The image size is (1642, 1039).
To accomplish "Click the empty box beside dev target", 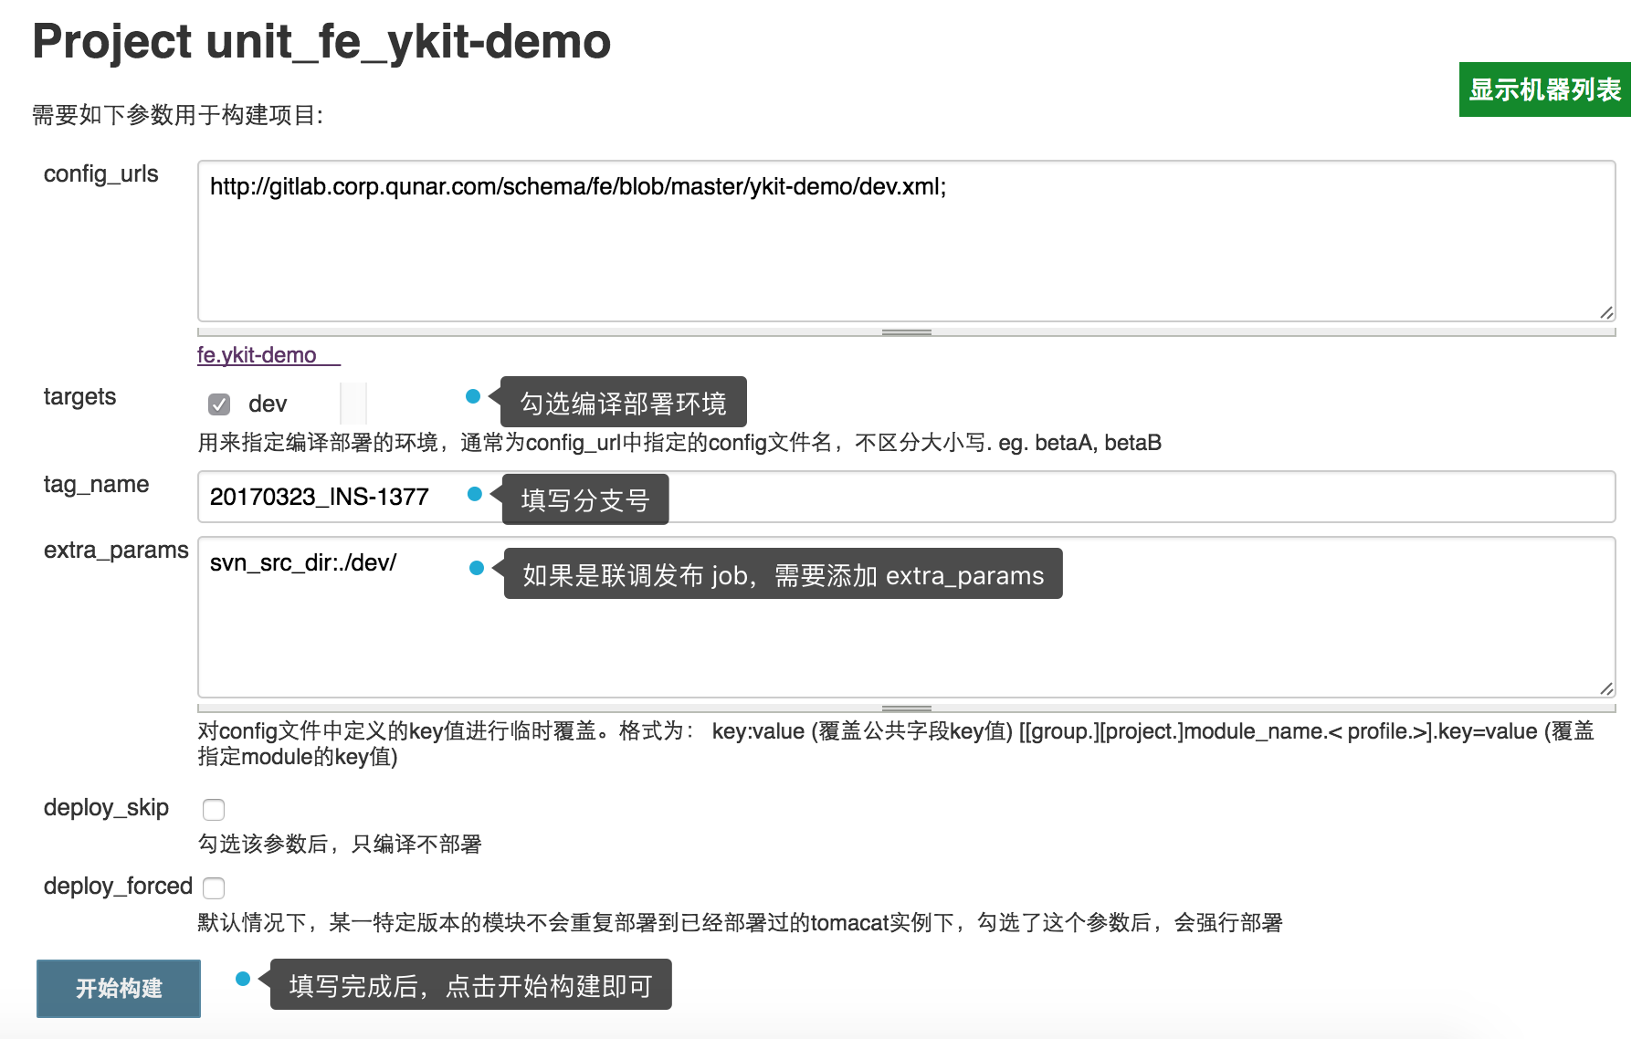I will tap(352, 402).
